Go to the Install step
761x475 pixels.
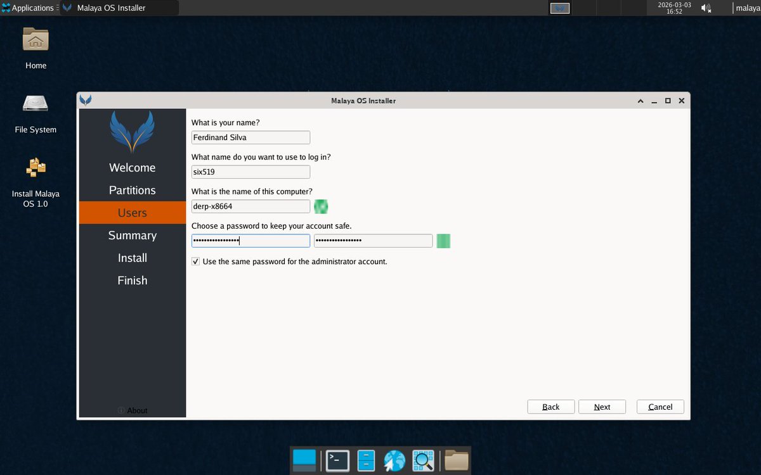click(x=132, y=258)
